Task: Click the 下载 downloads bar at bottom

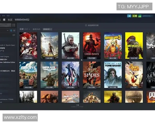Action: (x=77, y=106)
